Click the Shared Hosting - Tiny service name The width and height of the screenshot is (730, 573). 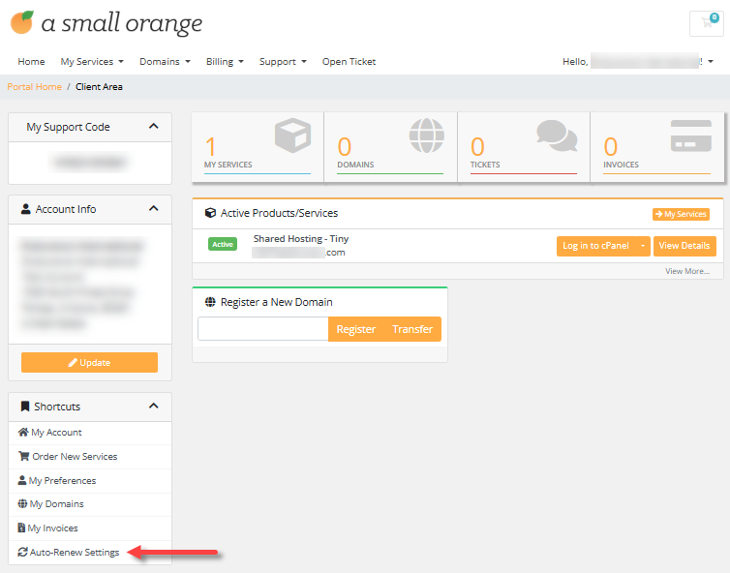(301, 239)
